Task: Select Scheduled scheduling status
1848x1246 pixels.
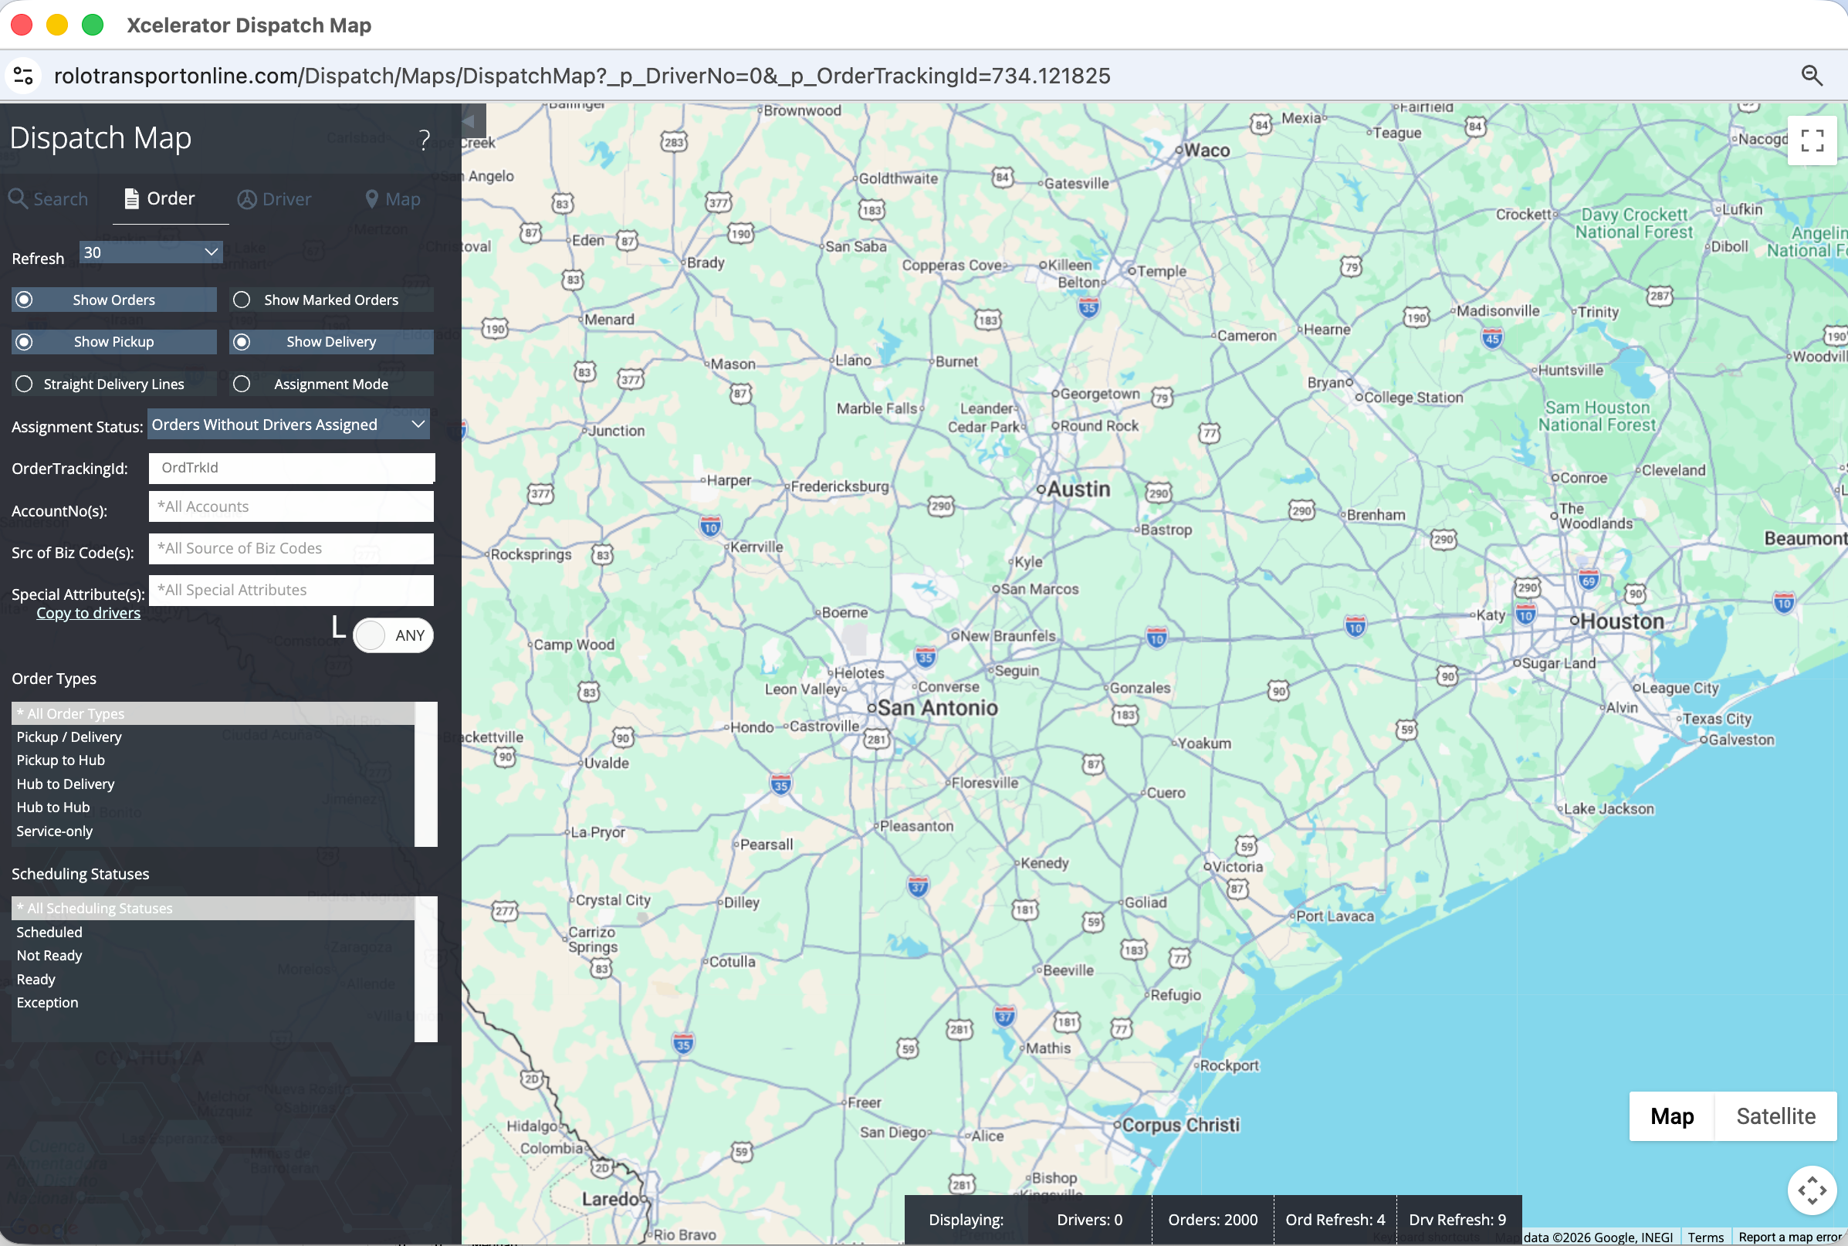Action: [x=213, y=931]
